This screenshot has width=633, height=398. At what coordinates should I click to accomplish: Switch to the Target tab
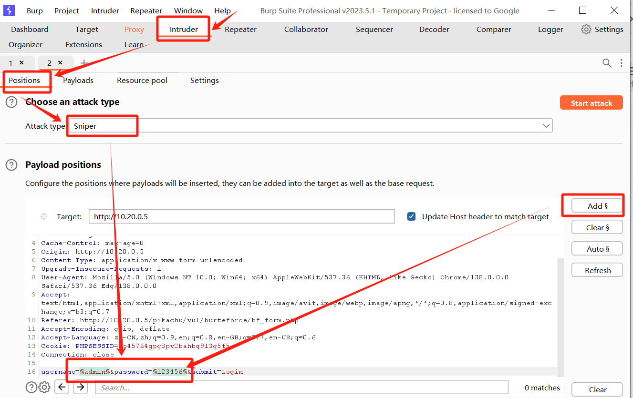coord(87,30)
